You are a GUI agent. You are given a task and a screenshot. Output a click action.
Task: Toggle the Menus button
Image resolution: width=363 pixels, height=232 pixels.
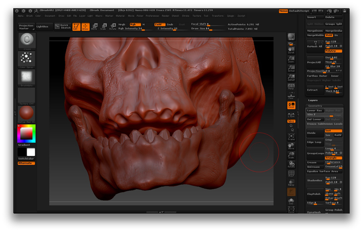(x=283, y=11)
